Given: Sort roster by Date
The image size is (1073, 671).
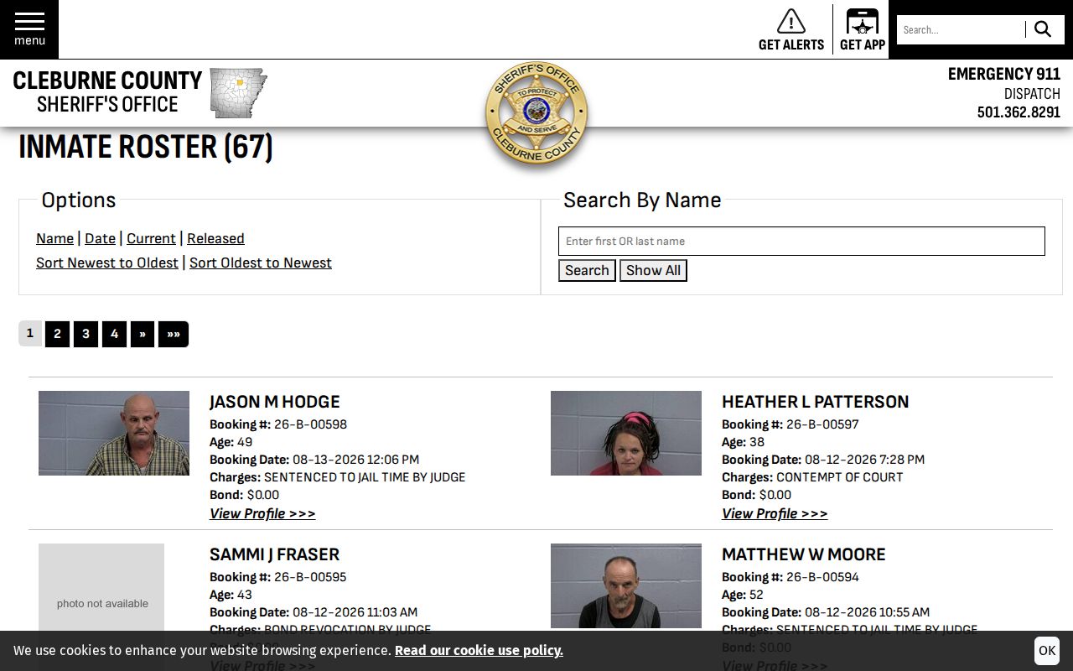Looking at the screenshot, I should (x=100, y=238).
